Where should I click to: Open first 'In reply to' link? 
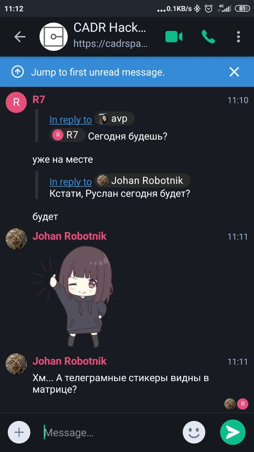click(x=71, y=120)
